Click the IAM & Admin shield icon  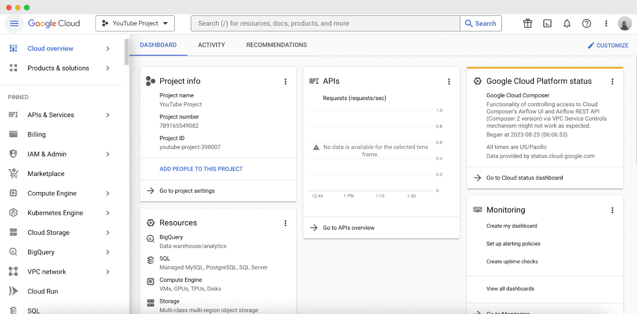(x=14, y=154)
